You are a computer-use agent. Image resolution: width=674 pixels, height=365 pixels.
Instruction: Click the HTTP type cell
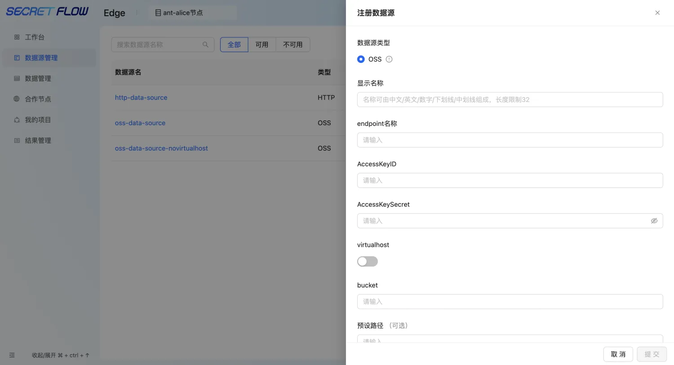(x=326, y=98)
